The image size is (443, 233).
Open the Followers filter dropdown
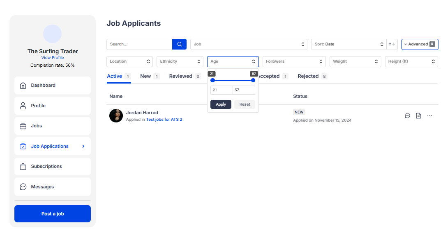pos(294,61)
